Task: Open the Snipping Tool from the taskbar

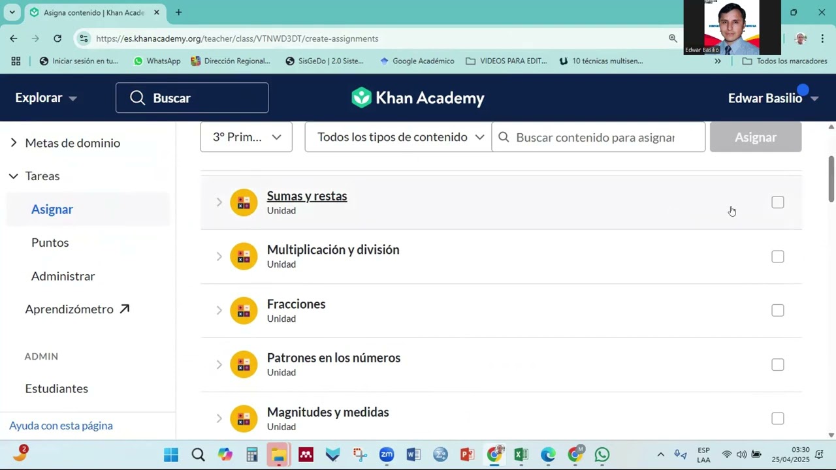Action: click(x=360, y=454)
